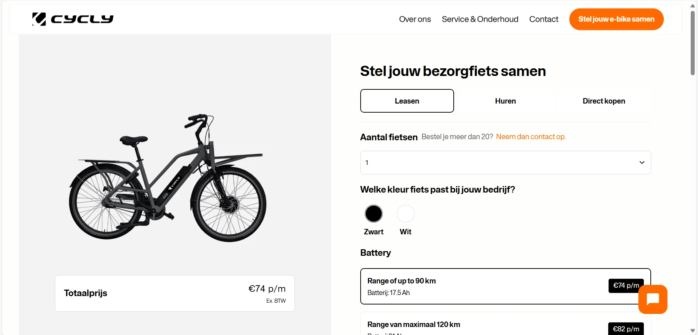The image size is (698, 335).
Task: Select the Wit color swatch
Action: point(405,214)
